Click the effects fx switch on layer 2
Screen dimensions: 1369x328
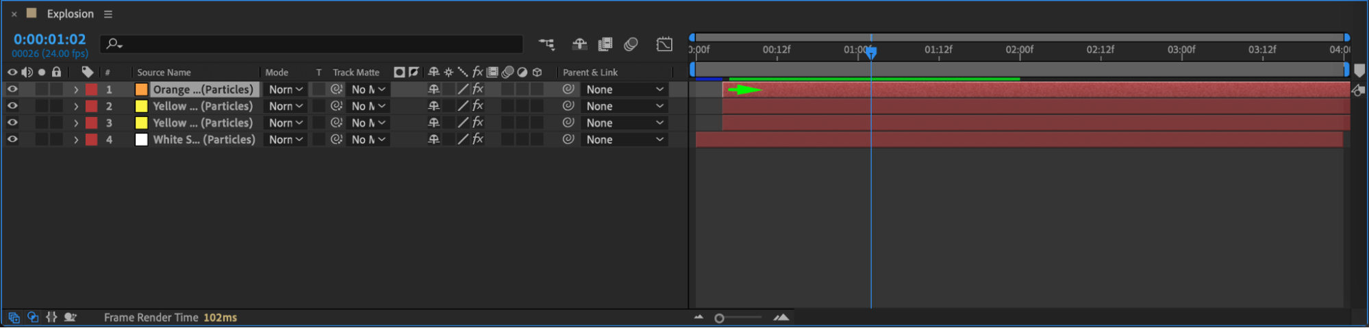478,106
